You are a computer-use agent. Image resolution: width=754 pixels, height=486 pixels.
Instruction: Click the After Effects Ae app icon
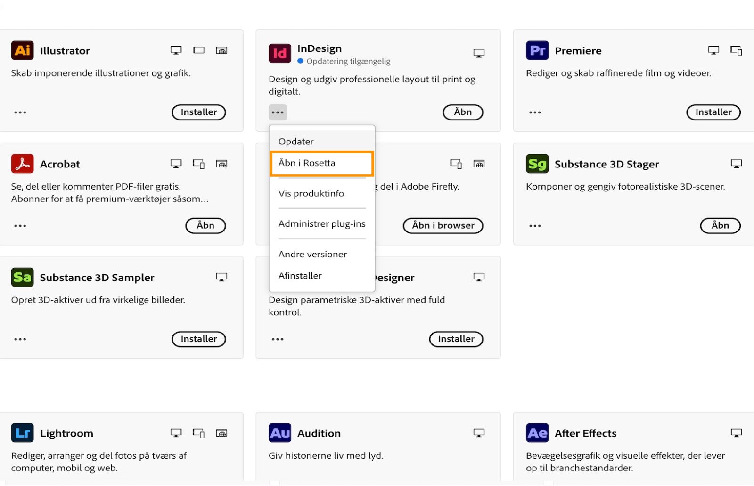[537, 433]
